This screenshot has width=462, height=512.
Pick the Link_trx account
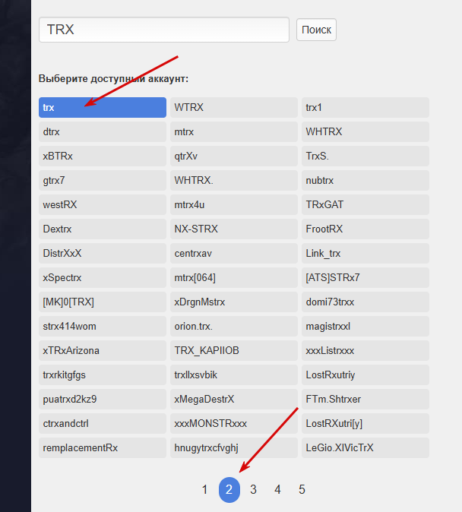click(365, 254)
